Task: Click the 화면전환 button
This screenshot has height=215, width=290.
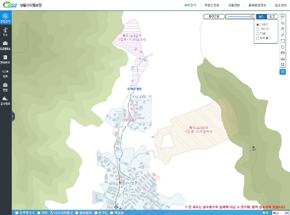Action: click(x=214, y=16)
